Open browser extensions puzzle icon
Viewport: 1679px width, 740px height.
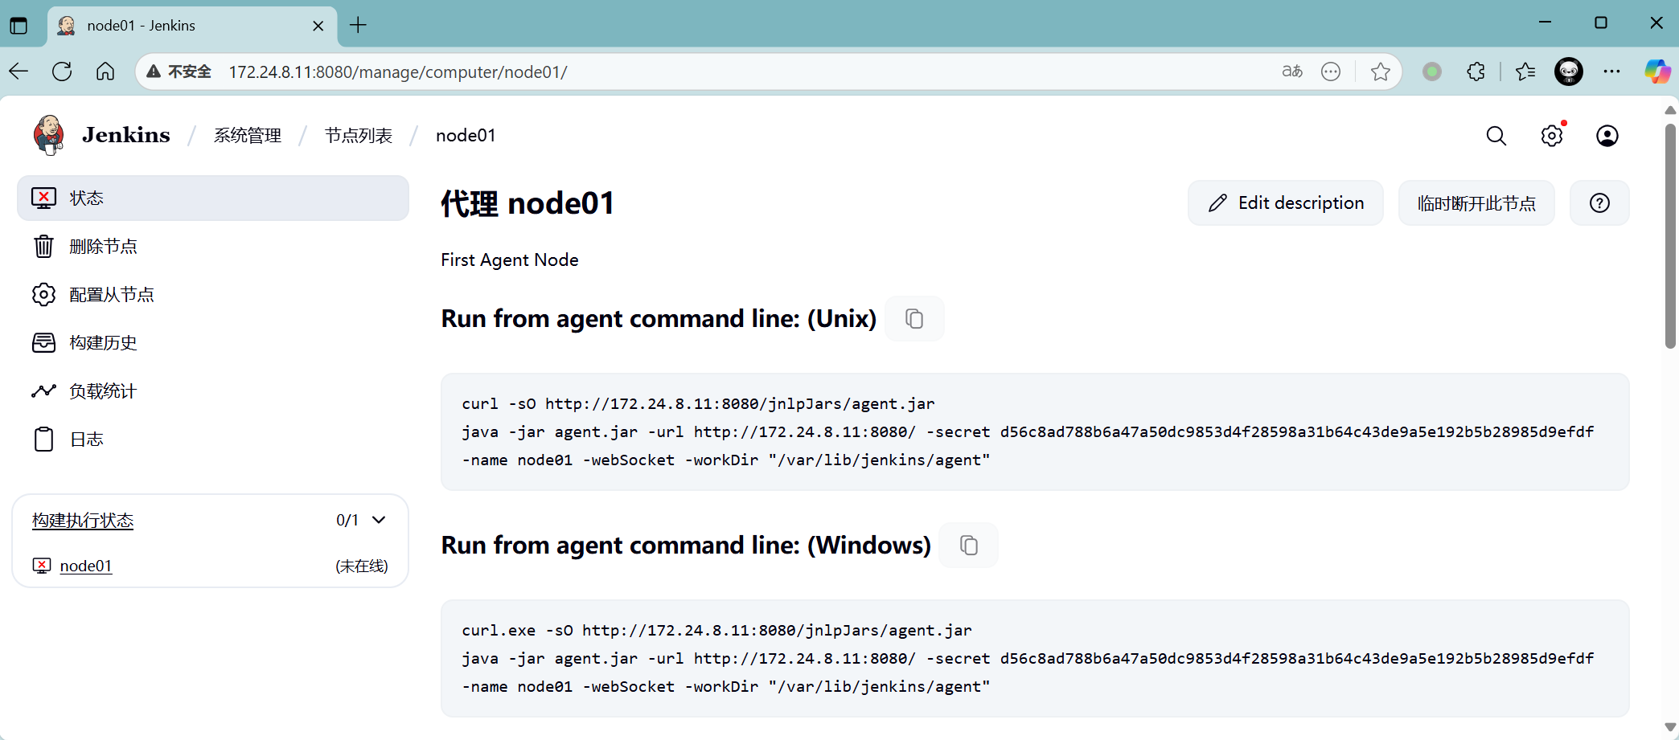[x=1476, y=72]
